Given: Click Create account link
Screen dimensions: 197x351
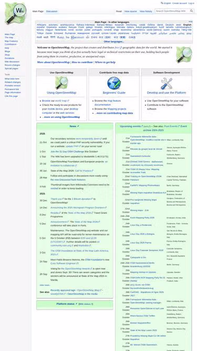Looking at the screenshot, I should 179,3.
